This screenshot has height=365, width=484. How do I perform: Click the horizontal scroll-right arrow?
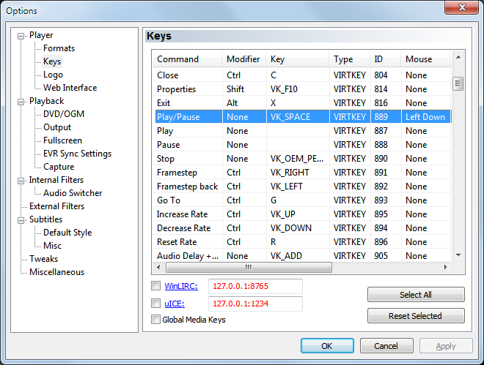pyautogui.click(x=445, y=267)
